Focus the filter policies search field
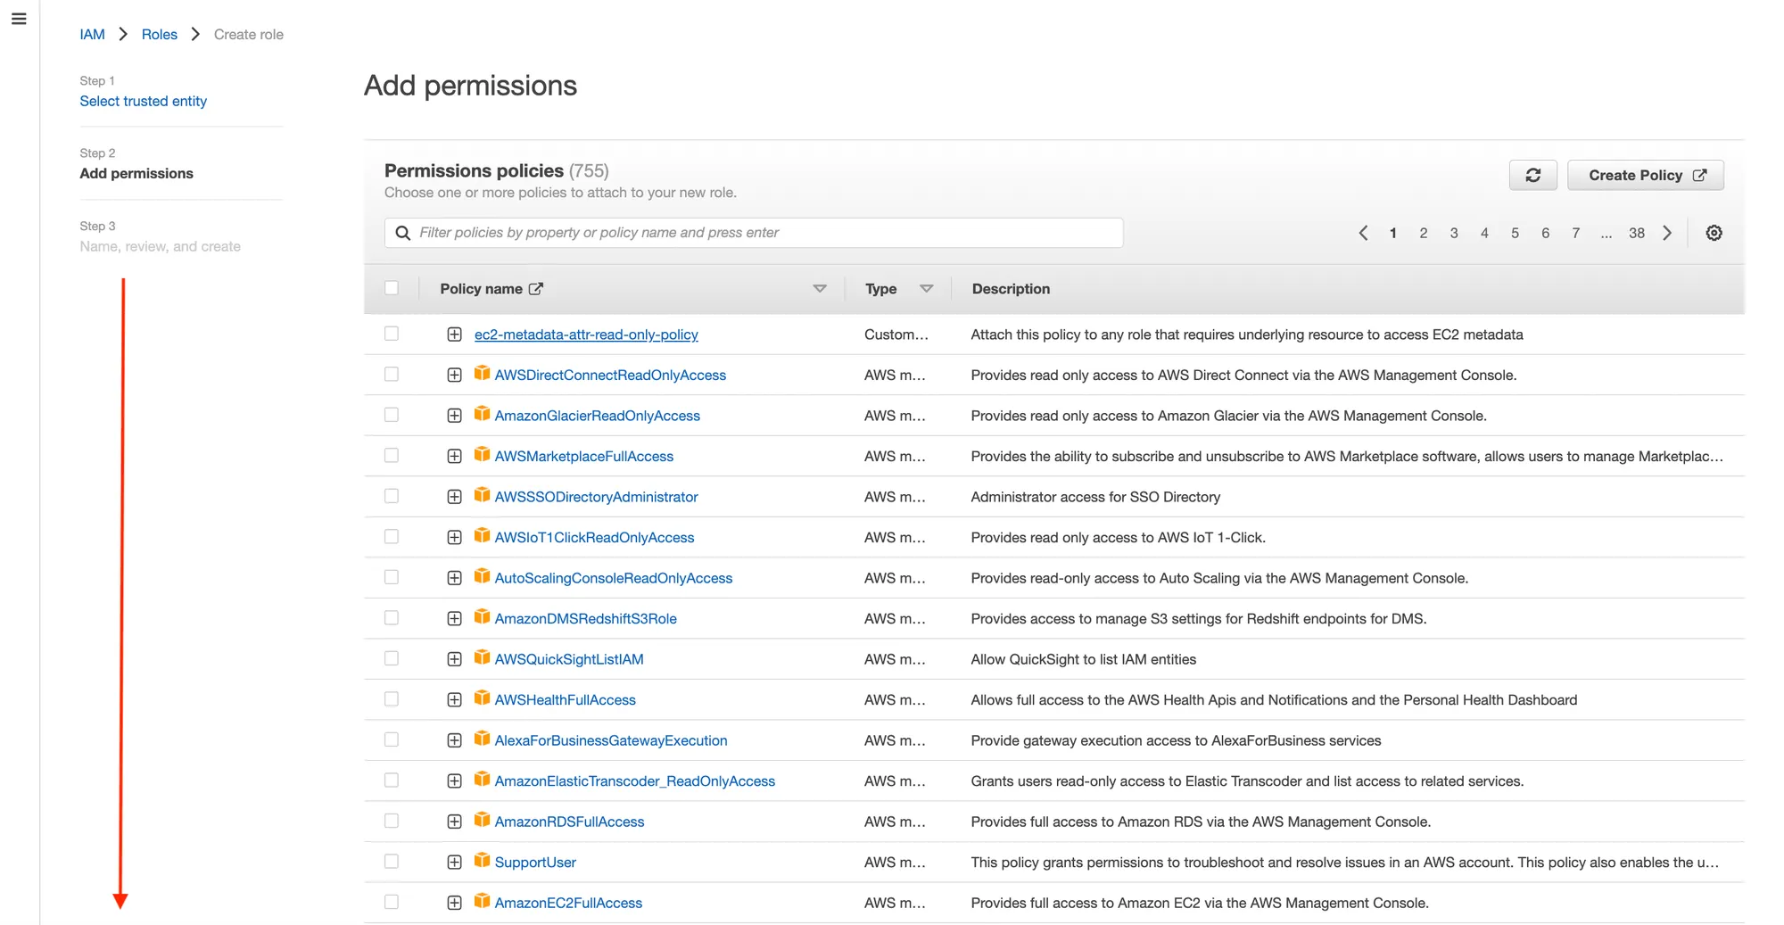The image size is (1784, 925). pyautogui.click(x=754, y=233)
